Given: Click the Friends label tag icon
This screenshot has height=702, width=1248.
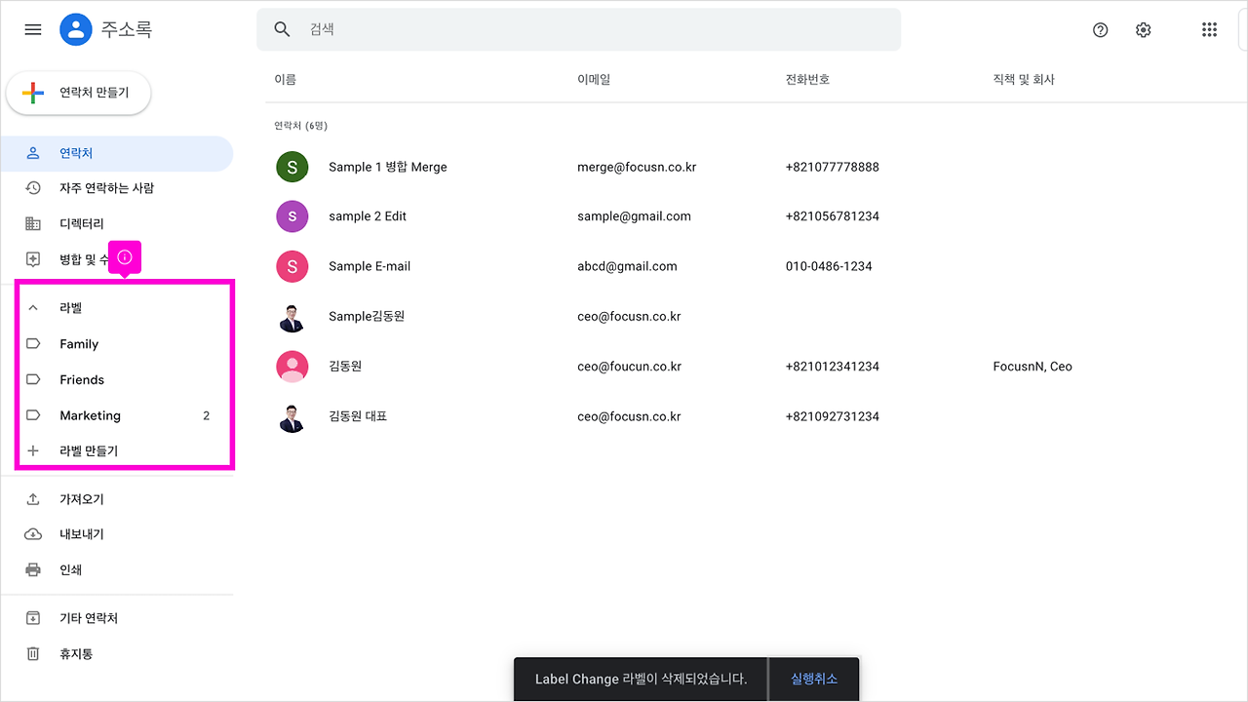Looking at the screenshot, I should [x=32, y=379].
